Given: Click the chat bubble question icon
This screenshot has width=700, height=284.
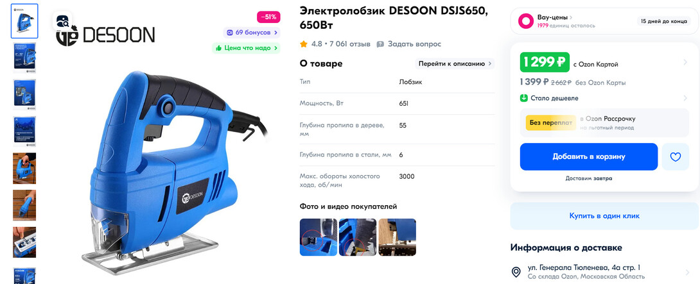Looking at the screenshot, I should [380, 44].
